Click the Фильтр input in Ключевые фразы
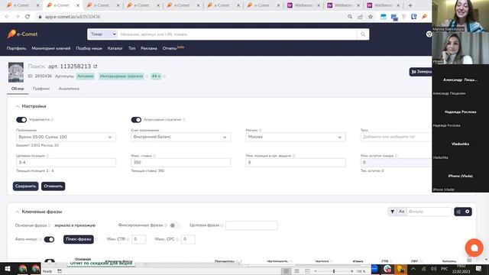 (x=429, y=212)
